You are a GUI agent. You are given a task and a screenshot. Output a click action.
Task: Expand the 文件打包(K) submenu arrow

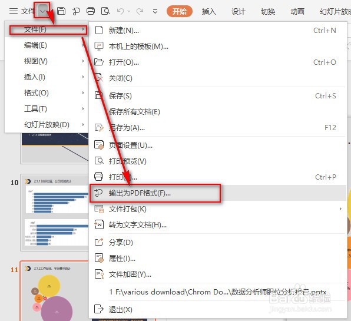(340, 209)
